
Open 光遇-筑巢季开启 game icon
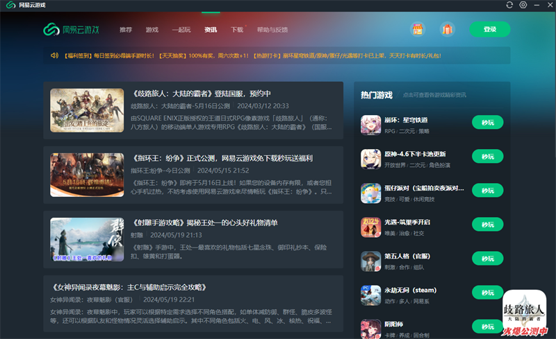[370, 227]
